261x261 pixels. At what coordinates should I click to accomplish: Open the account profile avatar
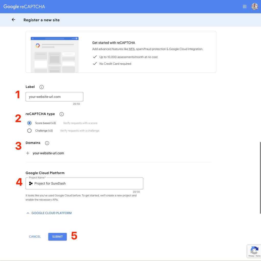click(x=255, y=6)
